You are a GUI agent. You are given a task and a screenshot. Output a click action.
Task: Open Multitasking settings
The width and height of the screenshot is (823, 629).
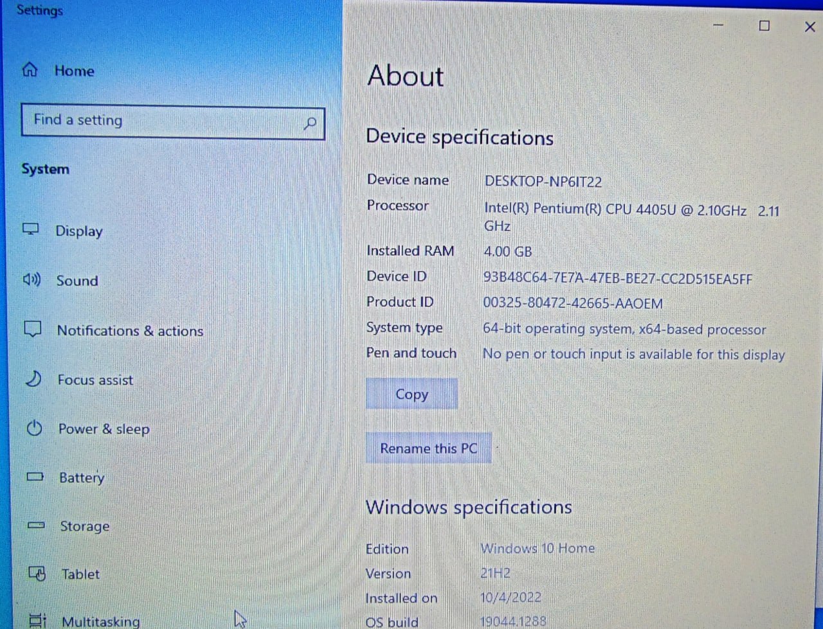(x=100, y=621)
